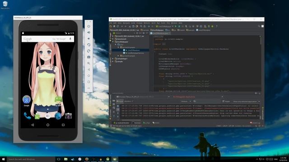The height and width of the screenshot is (162, 289).
Task: Expand the benchmark module in project tree
Action: click(x=113, y=39)
